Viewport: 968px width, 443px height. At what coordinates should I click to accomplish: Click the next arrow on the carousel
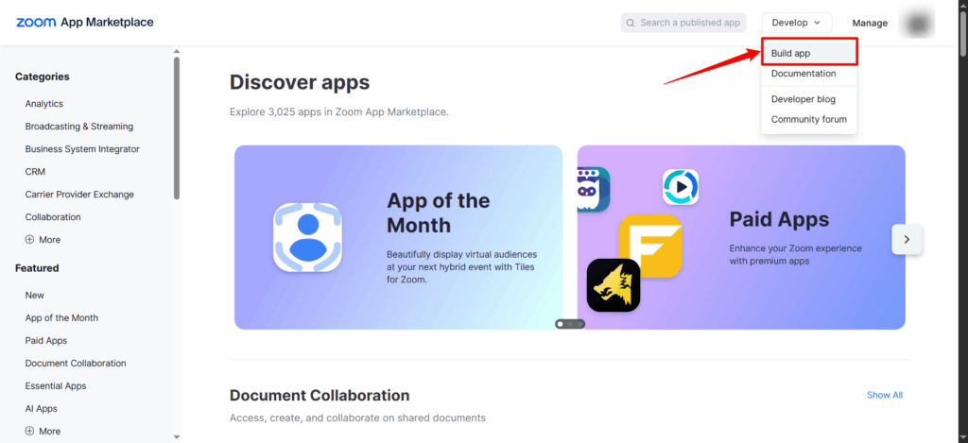click(x=907, y=239)
